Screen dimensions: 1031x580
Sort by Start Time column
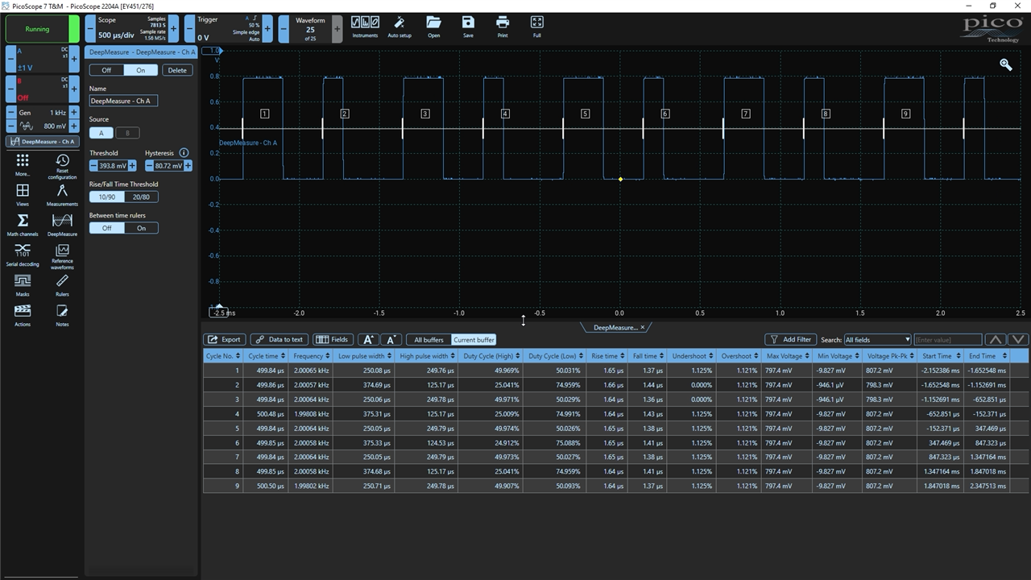pyautogui.click(x=940, y=355)
